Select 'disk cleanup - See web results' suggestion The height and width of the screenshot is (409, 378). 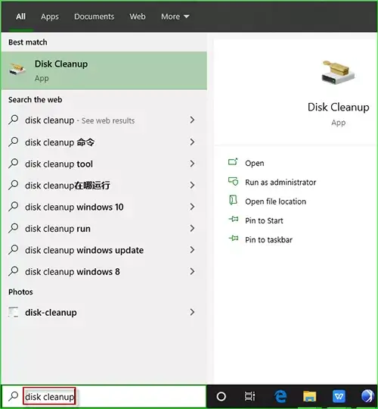pos(104,120)
